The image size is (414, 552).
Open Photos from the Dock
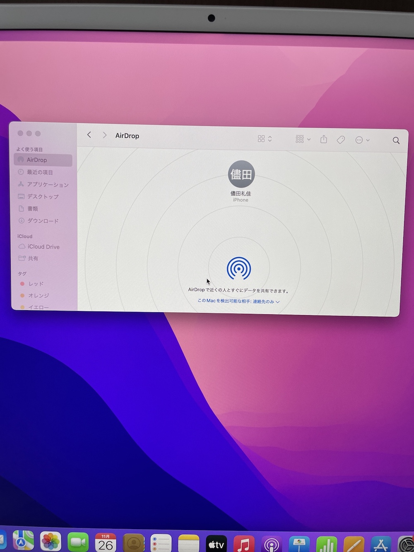(51, 542)
